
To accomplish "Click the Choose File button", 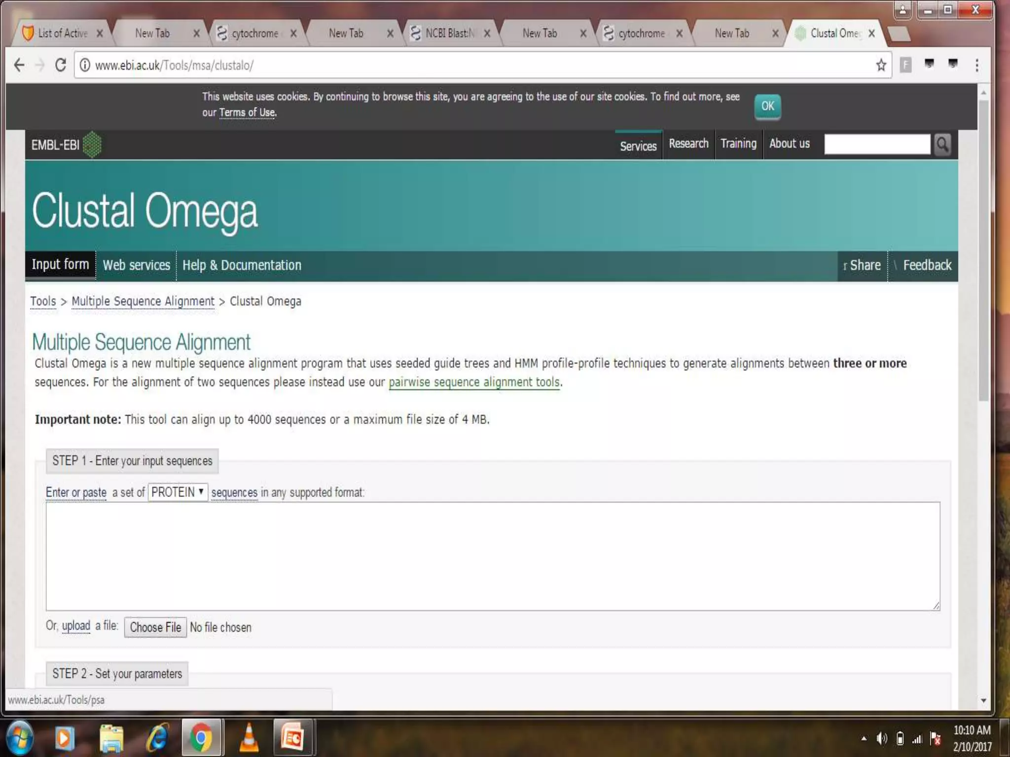I will click(x=155, y=627).
